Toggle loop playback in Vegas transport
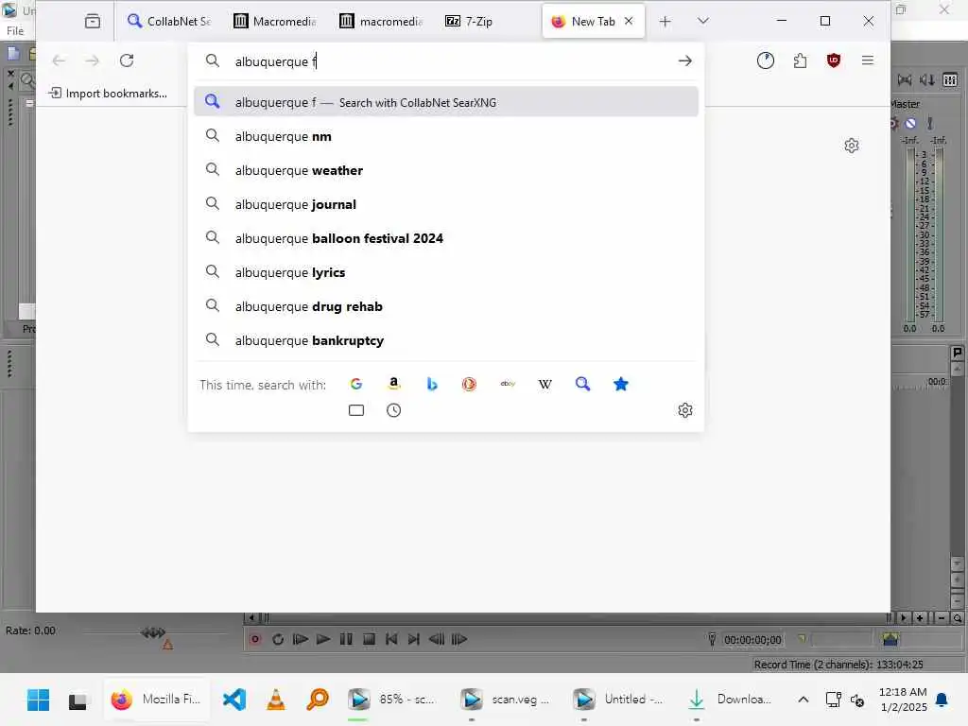 click(x=278, y=640)
